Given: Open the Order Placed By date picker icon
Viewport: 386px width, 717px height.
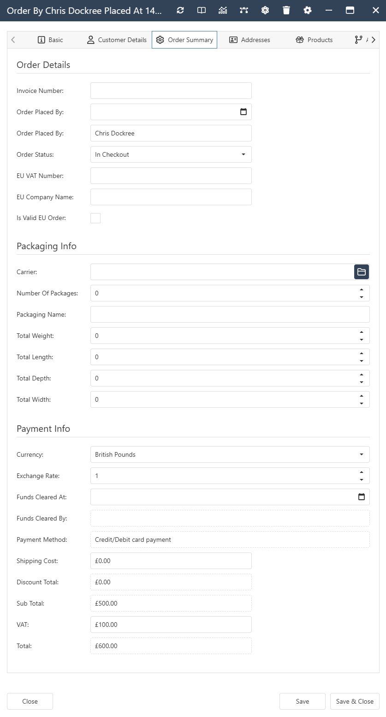Looking at the screenshot, I should coord(244,112).
